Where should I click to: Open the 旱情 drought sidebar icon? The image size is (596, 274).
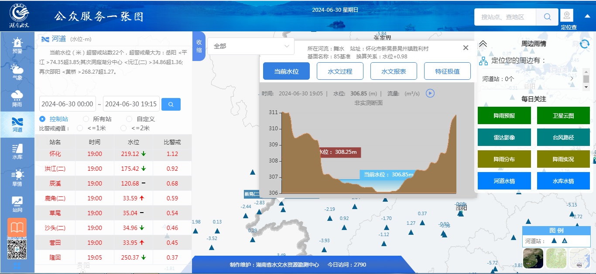click(17, 178)
